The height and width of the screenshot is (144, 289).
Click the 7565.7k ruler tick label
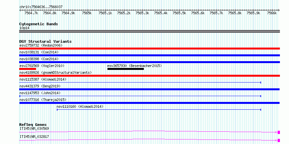click(x=217, y=13)
